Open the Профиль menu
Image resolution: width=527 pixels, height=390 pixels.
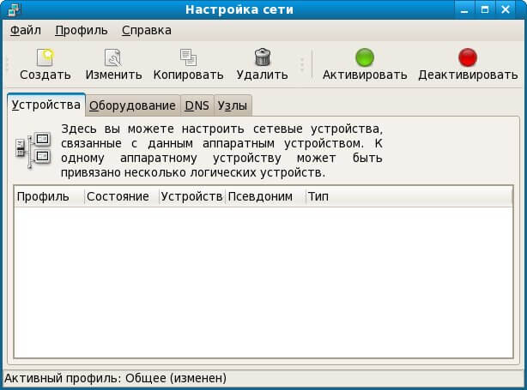[82, 30]
